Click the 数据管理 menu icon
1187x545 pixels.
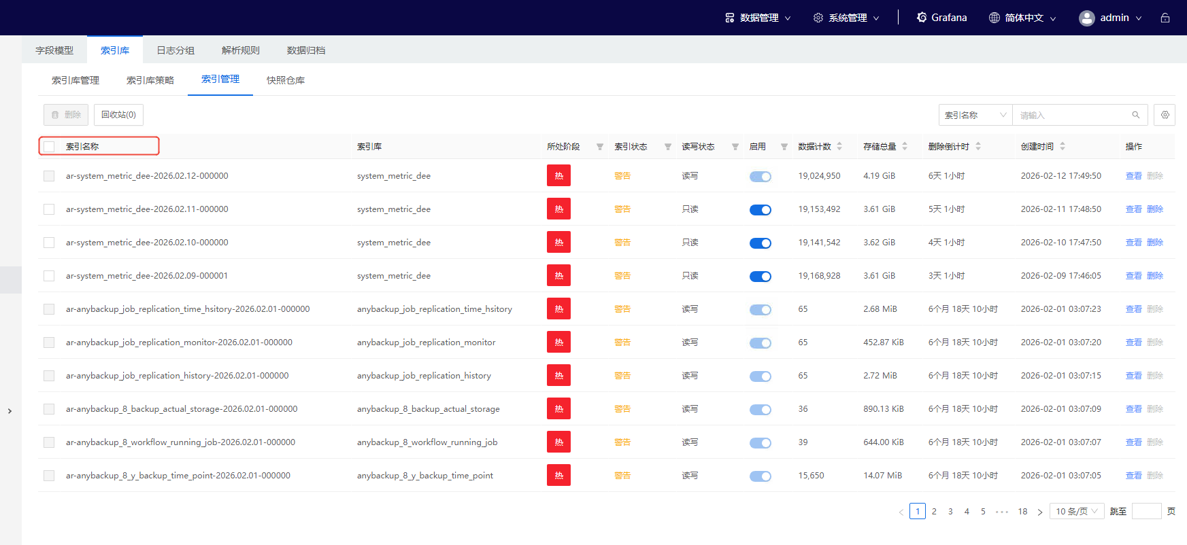click(730, 18)
